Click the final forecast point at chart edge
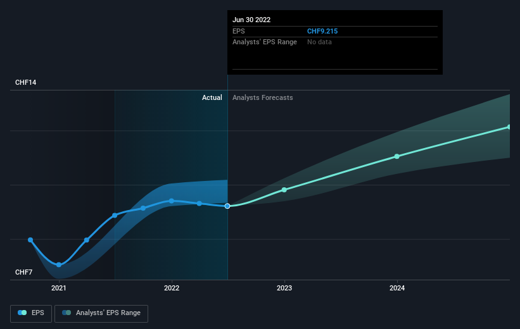Image resolution: width=520 pixels, height=329 pixels. 509,127
